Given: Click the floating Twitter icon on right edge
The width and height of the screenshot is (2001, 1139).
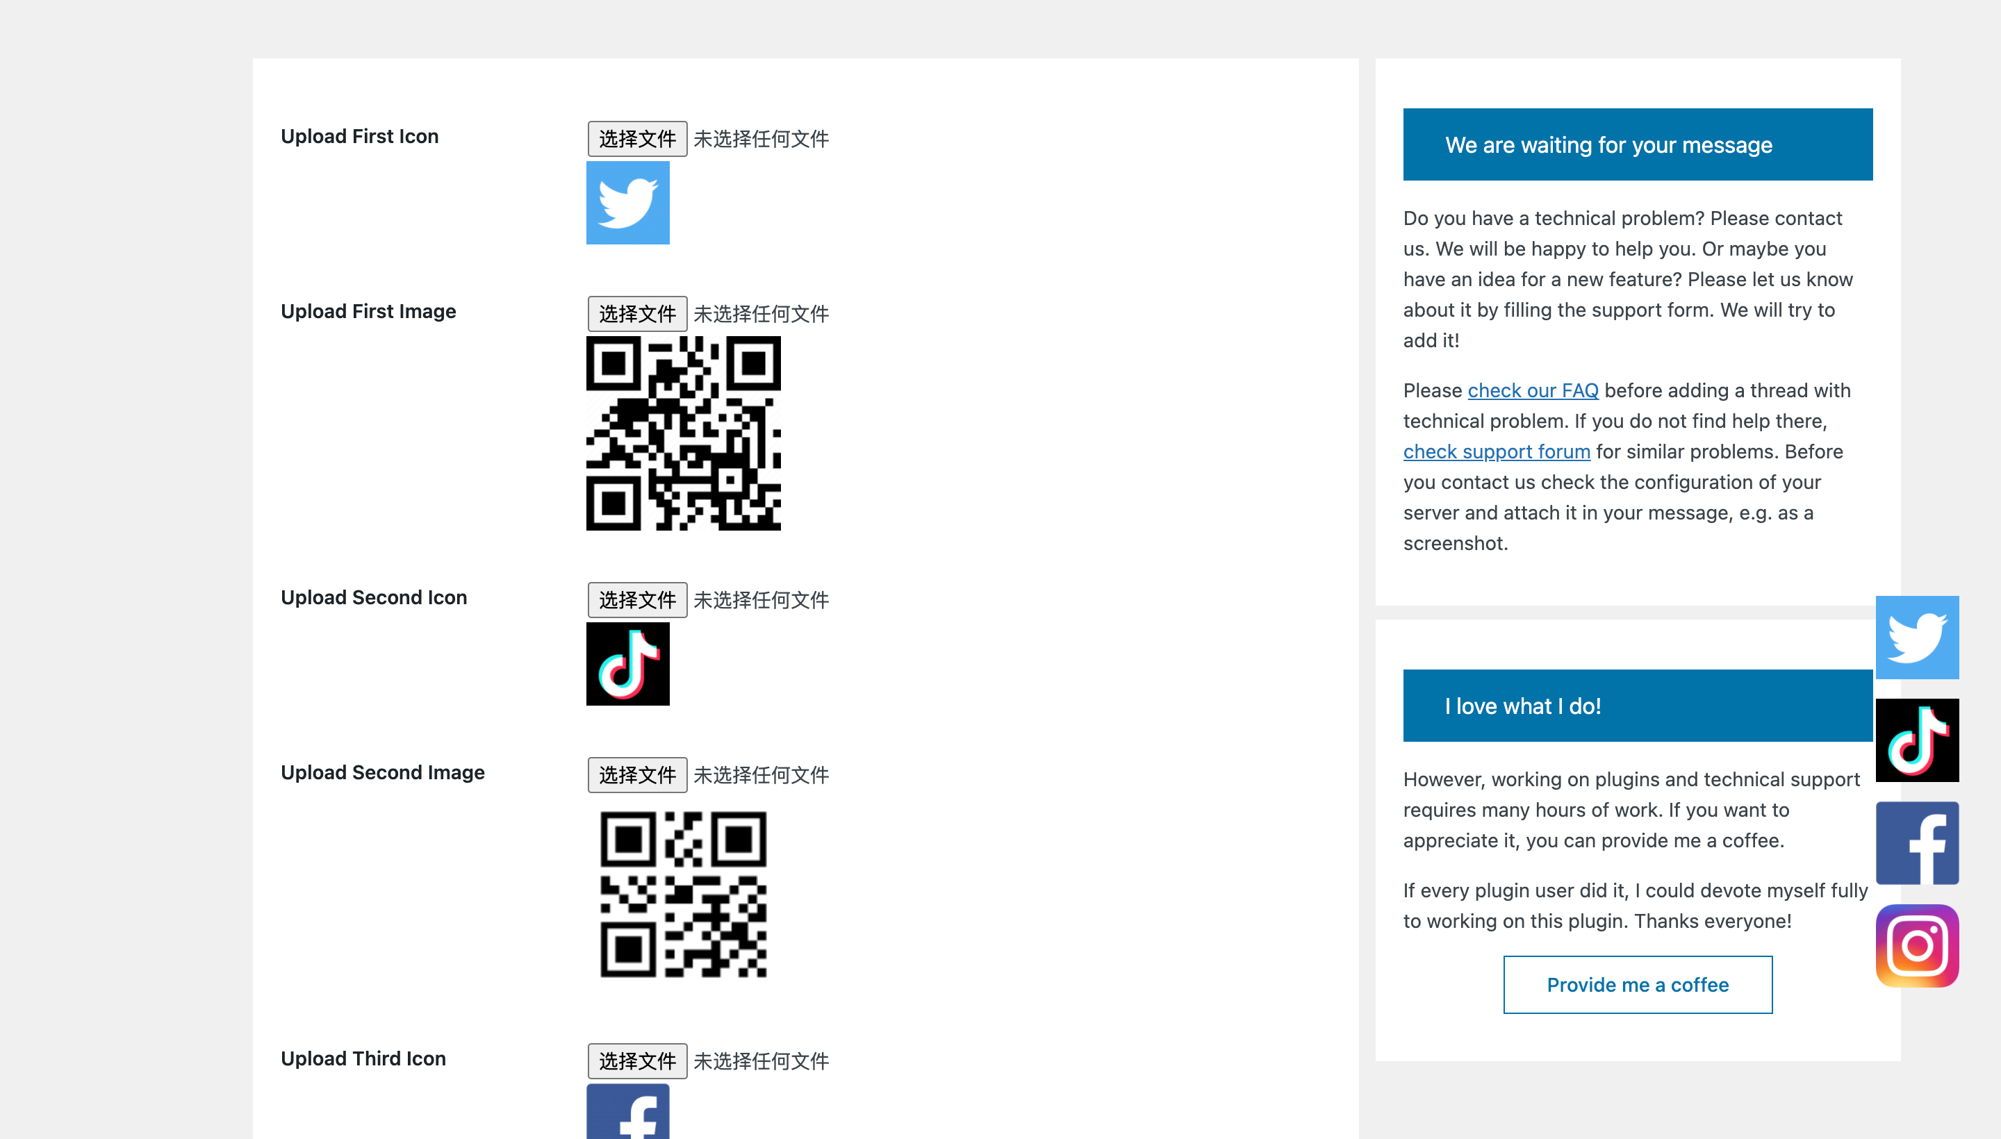Looking at the screenshot, I should click(1916, 638).
